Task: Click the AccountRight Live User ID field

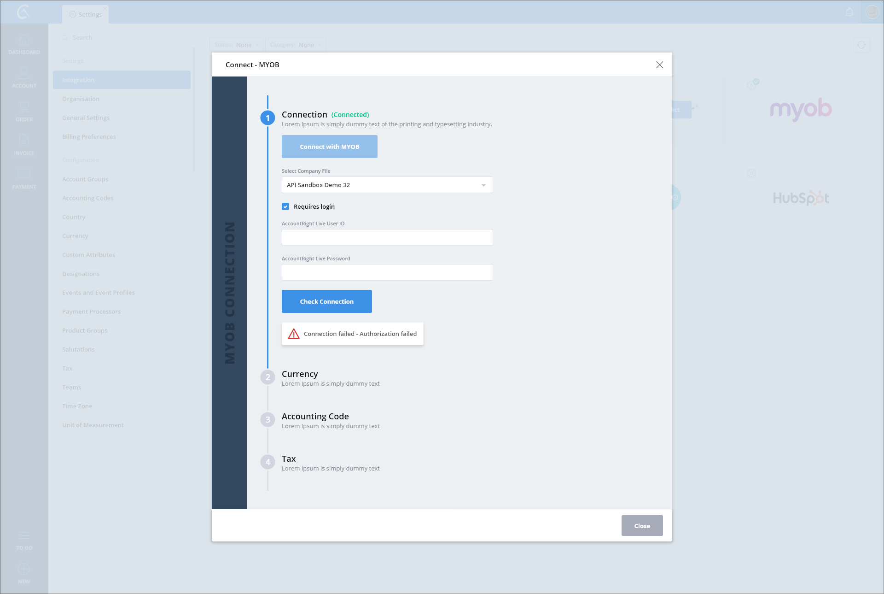Action: point(387,237)
